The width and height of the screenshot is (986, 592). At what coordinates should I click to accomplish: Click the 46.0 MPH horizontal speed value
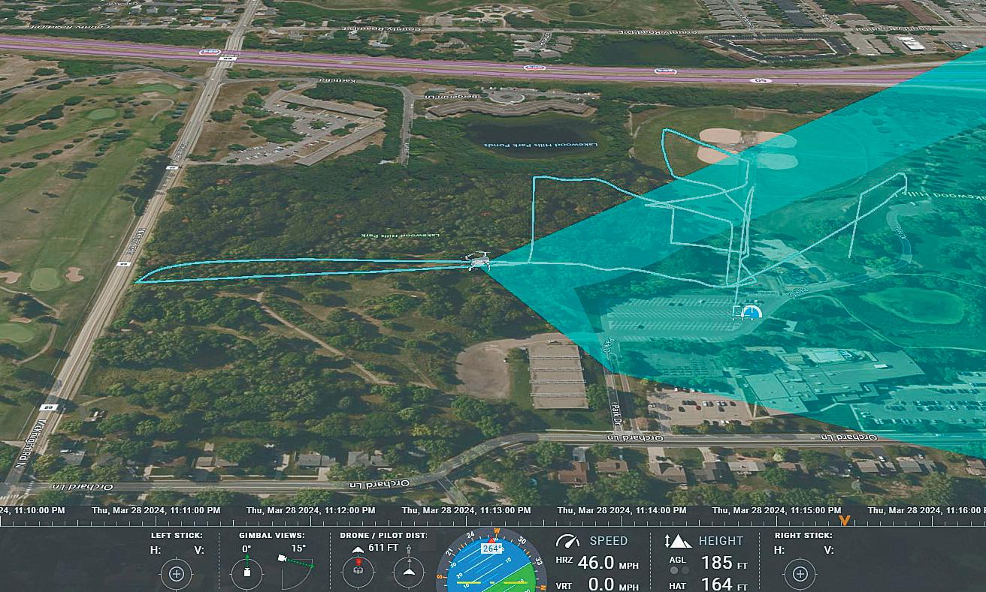(608, 563)
